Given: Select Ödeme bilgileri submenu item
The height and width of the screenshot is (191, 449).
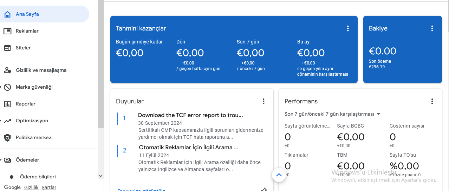Looking at the screenshot, I should coord(38,177).
